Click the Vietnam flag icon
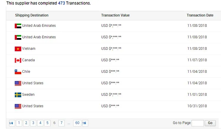221x132 pixels. click(x=18, y=49)
